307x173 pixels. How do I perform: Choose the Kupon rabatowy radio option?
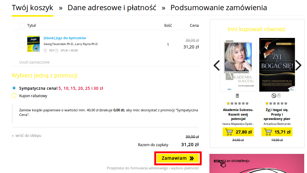coord(14,96)
